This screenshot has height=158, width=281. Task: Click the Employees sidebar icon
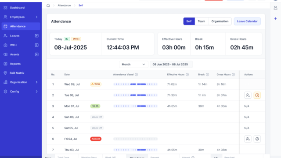pos(5,17)
